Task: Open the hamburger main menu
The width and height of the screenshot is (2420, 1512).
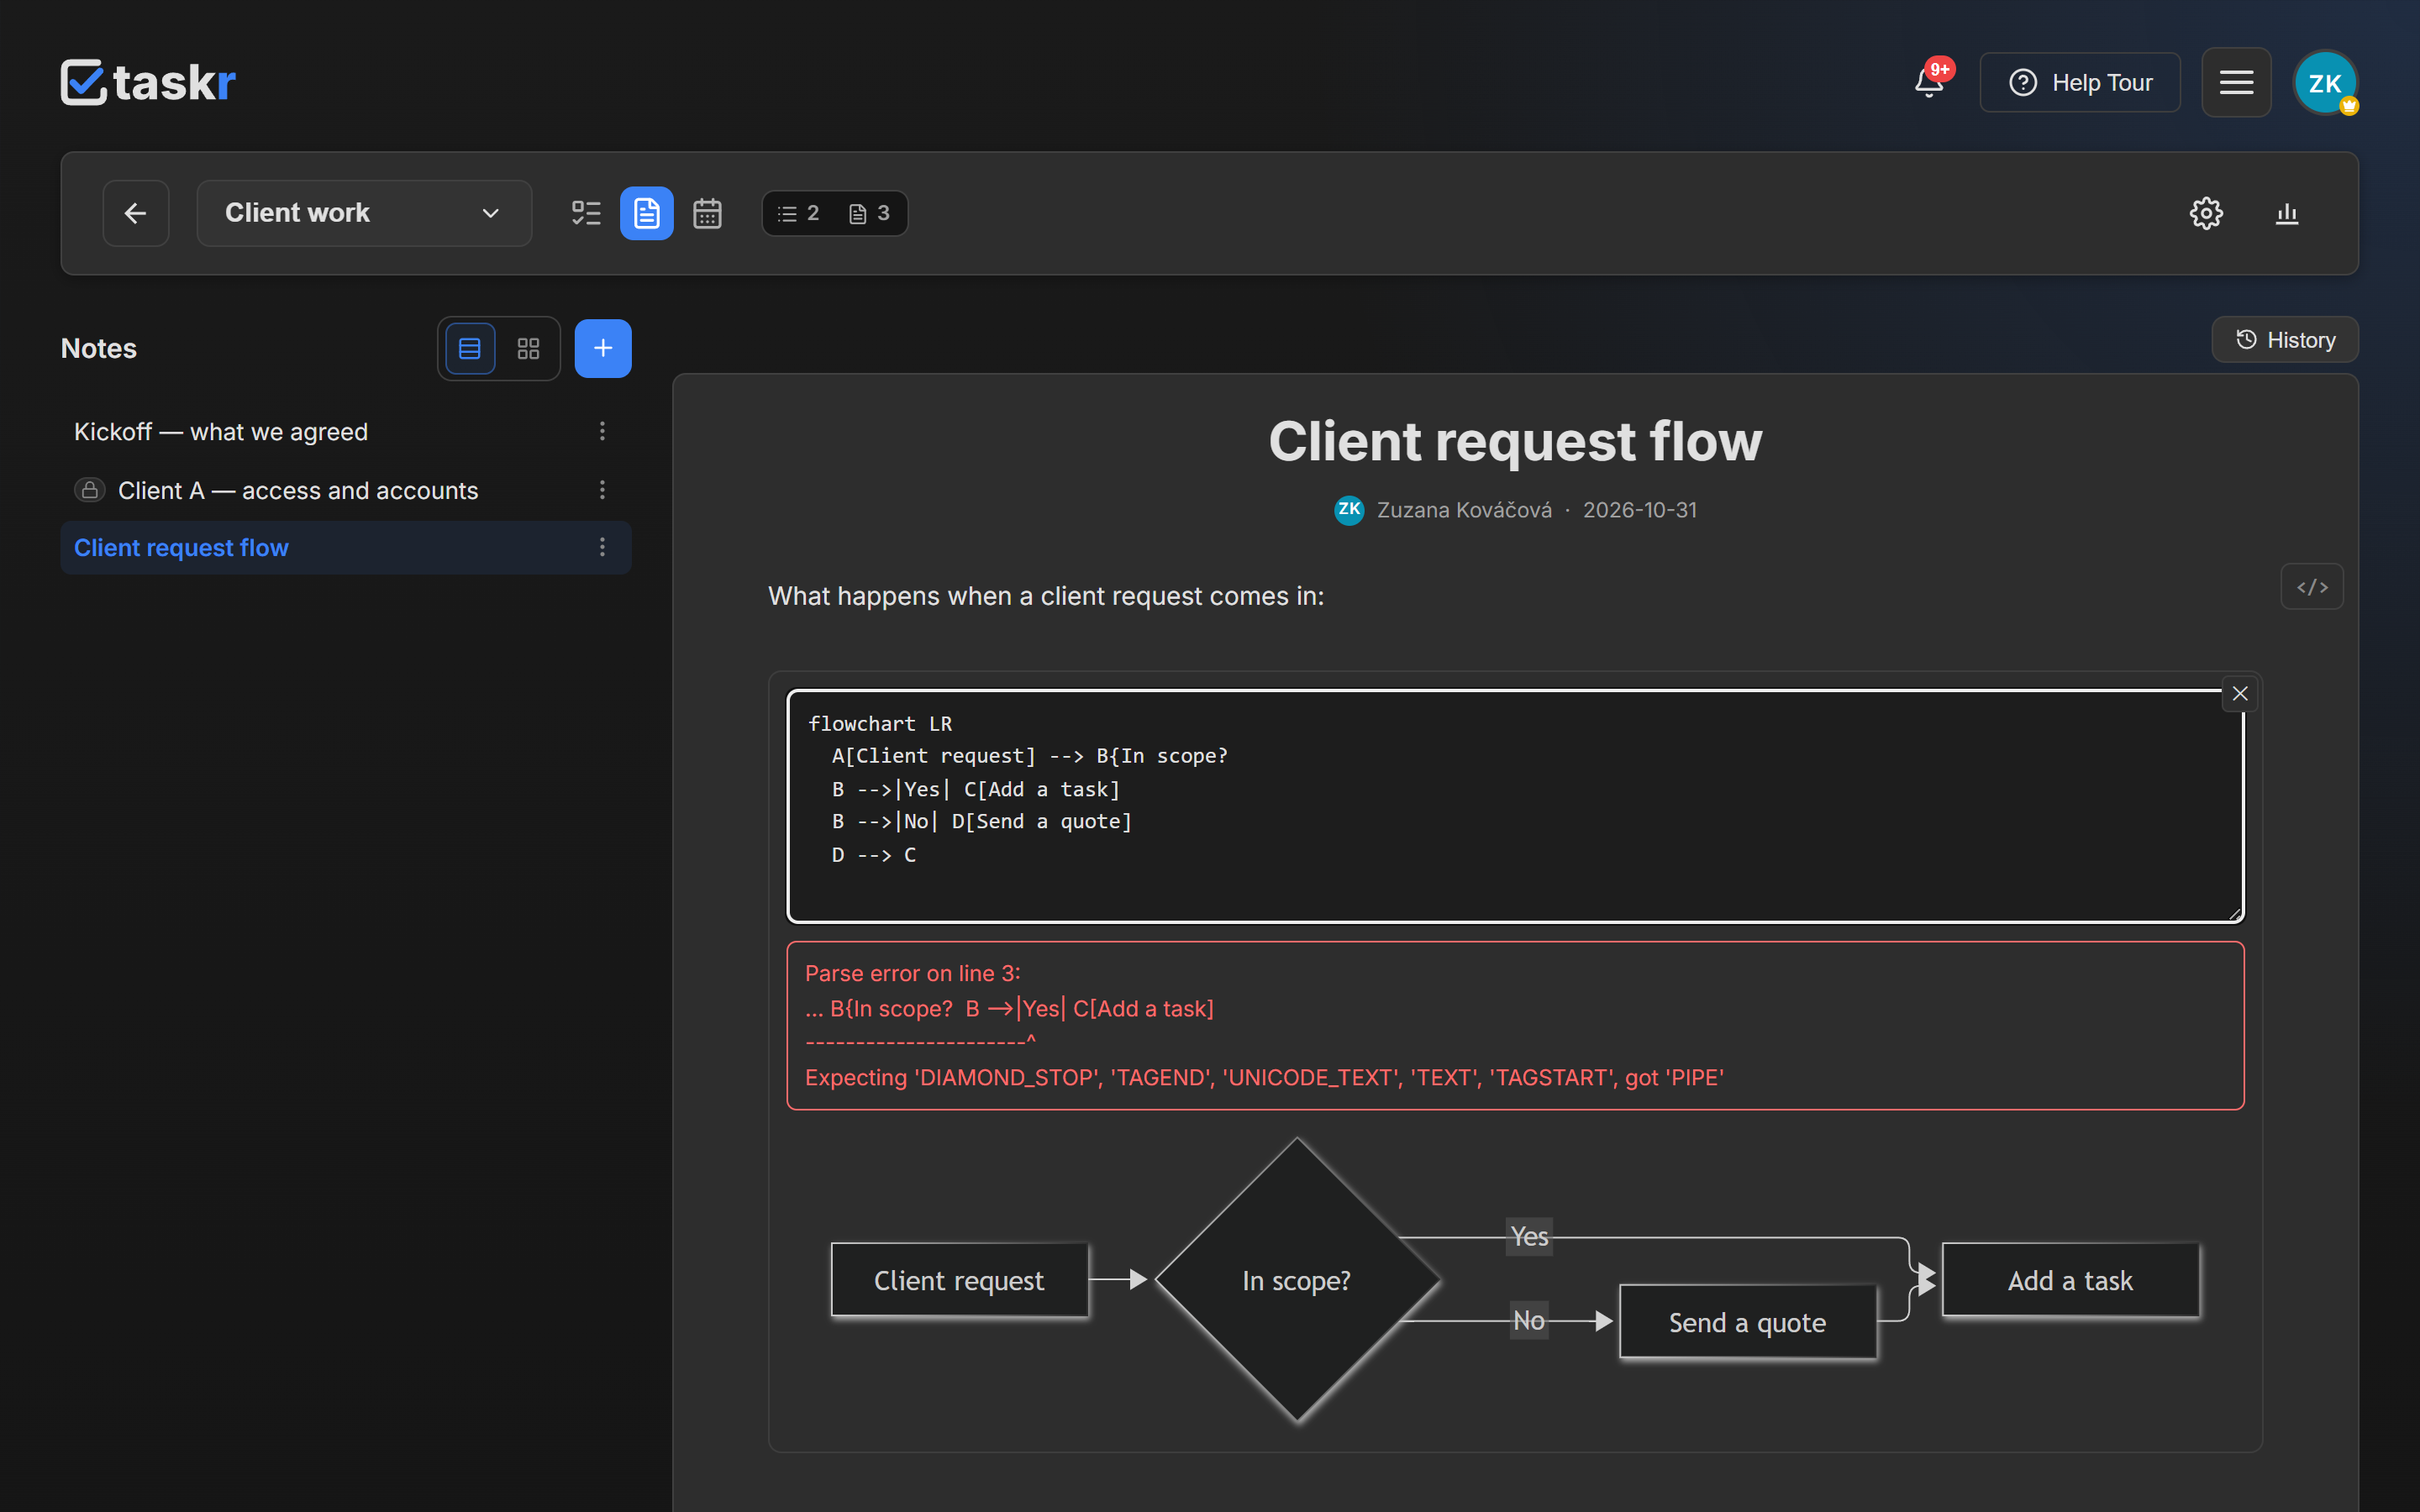Action: tap(2236, 82)
